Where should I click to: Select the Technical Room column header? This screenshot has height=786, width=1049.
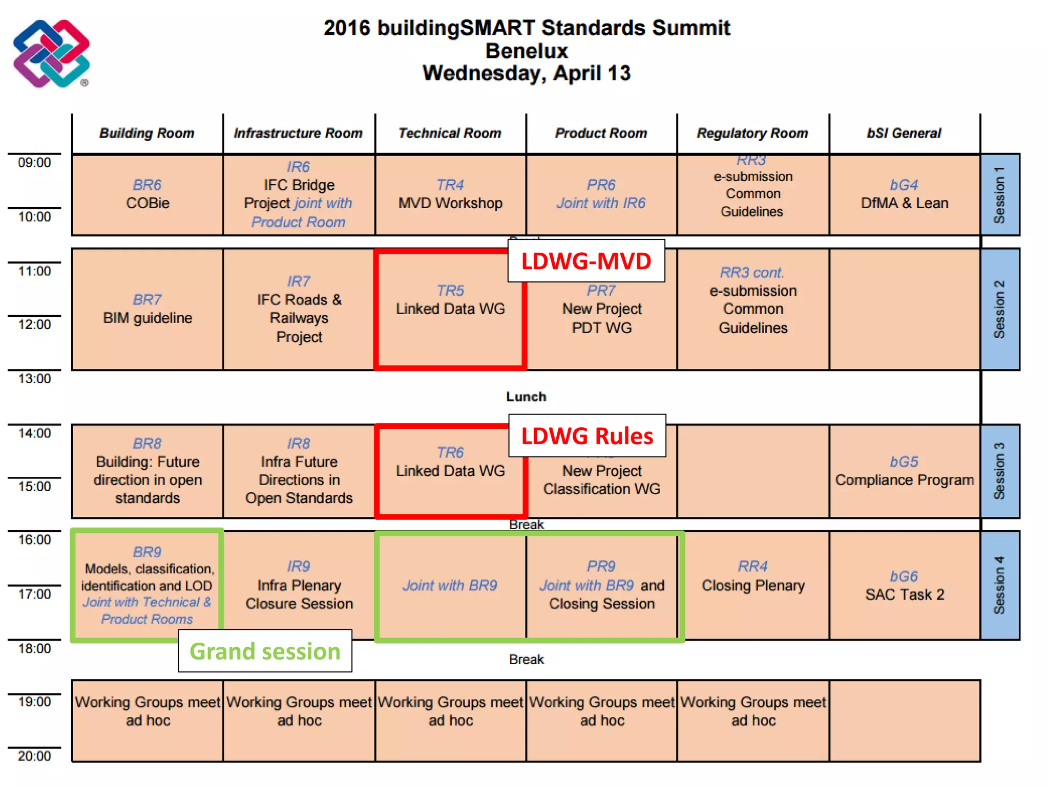450,133
